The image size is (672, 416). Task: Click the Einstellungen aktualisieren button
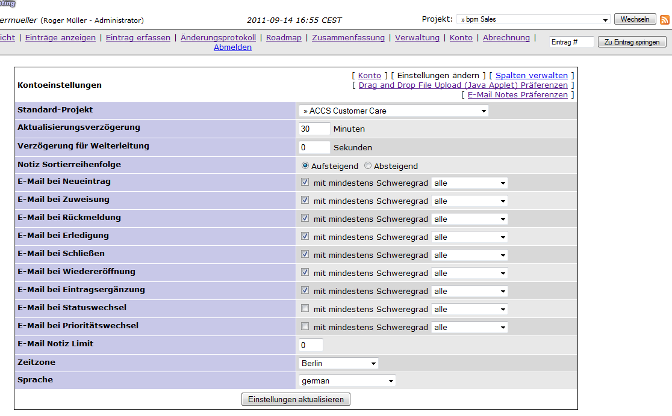pos(296,399)
